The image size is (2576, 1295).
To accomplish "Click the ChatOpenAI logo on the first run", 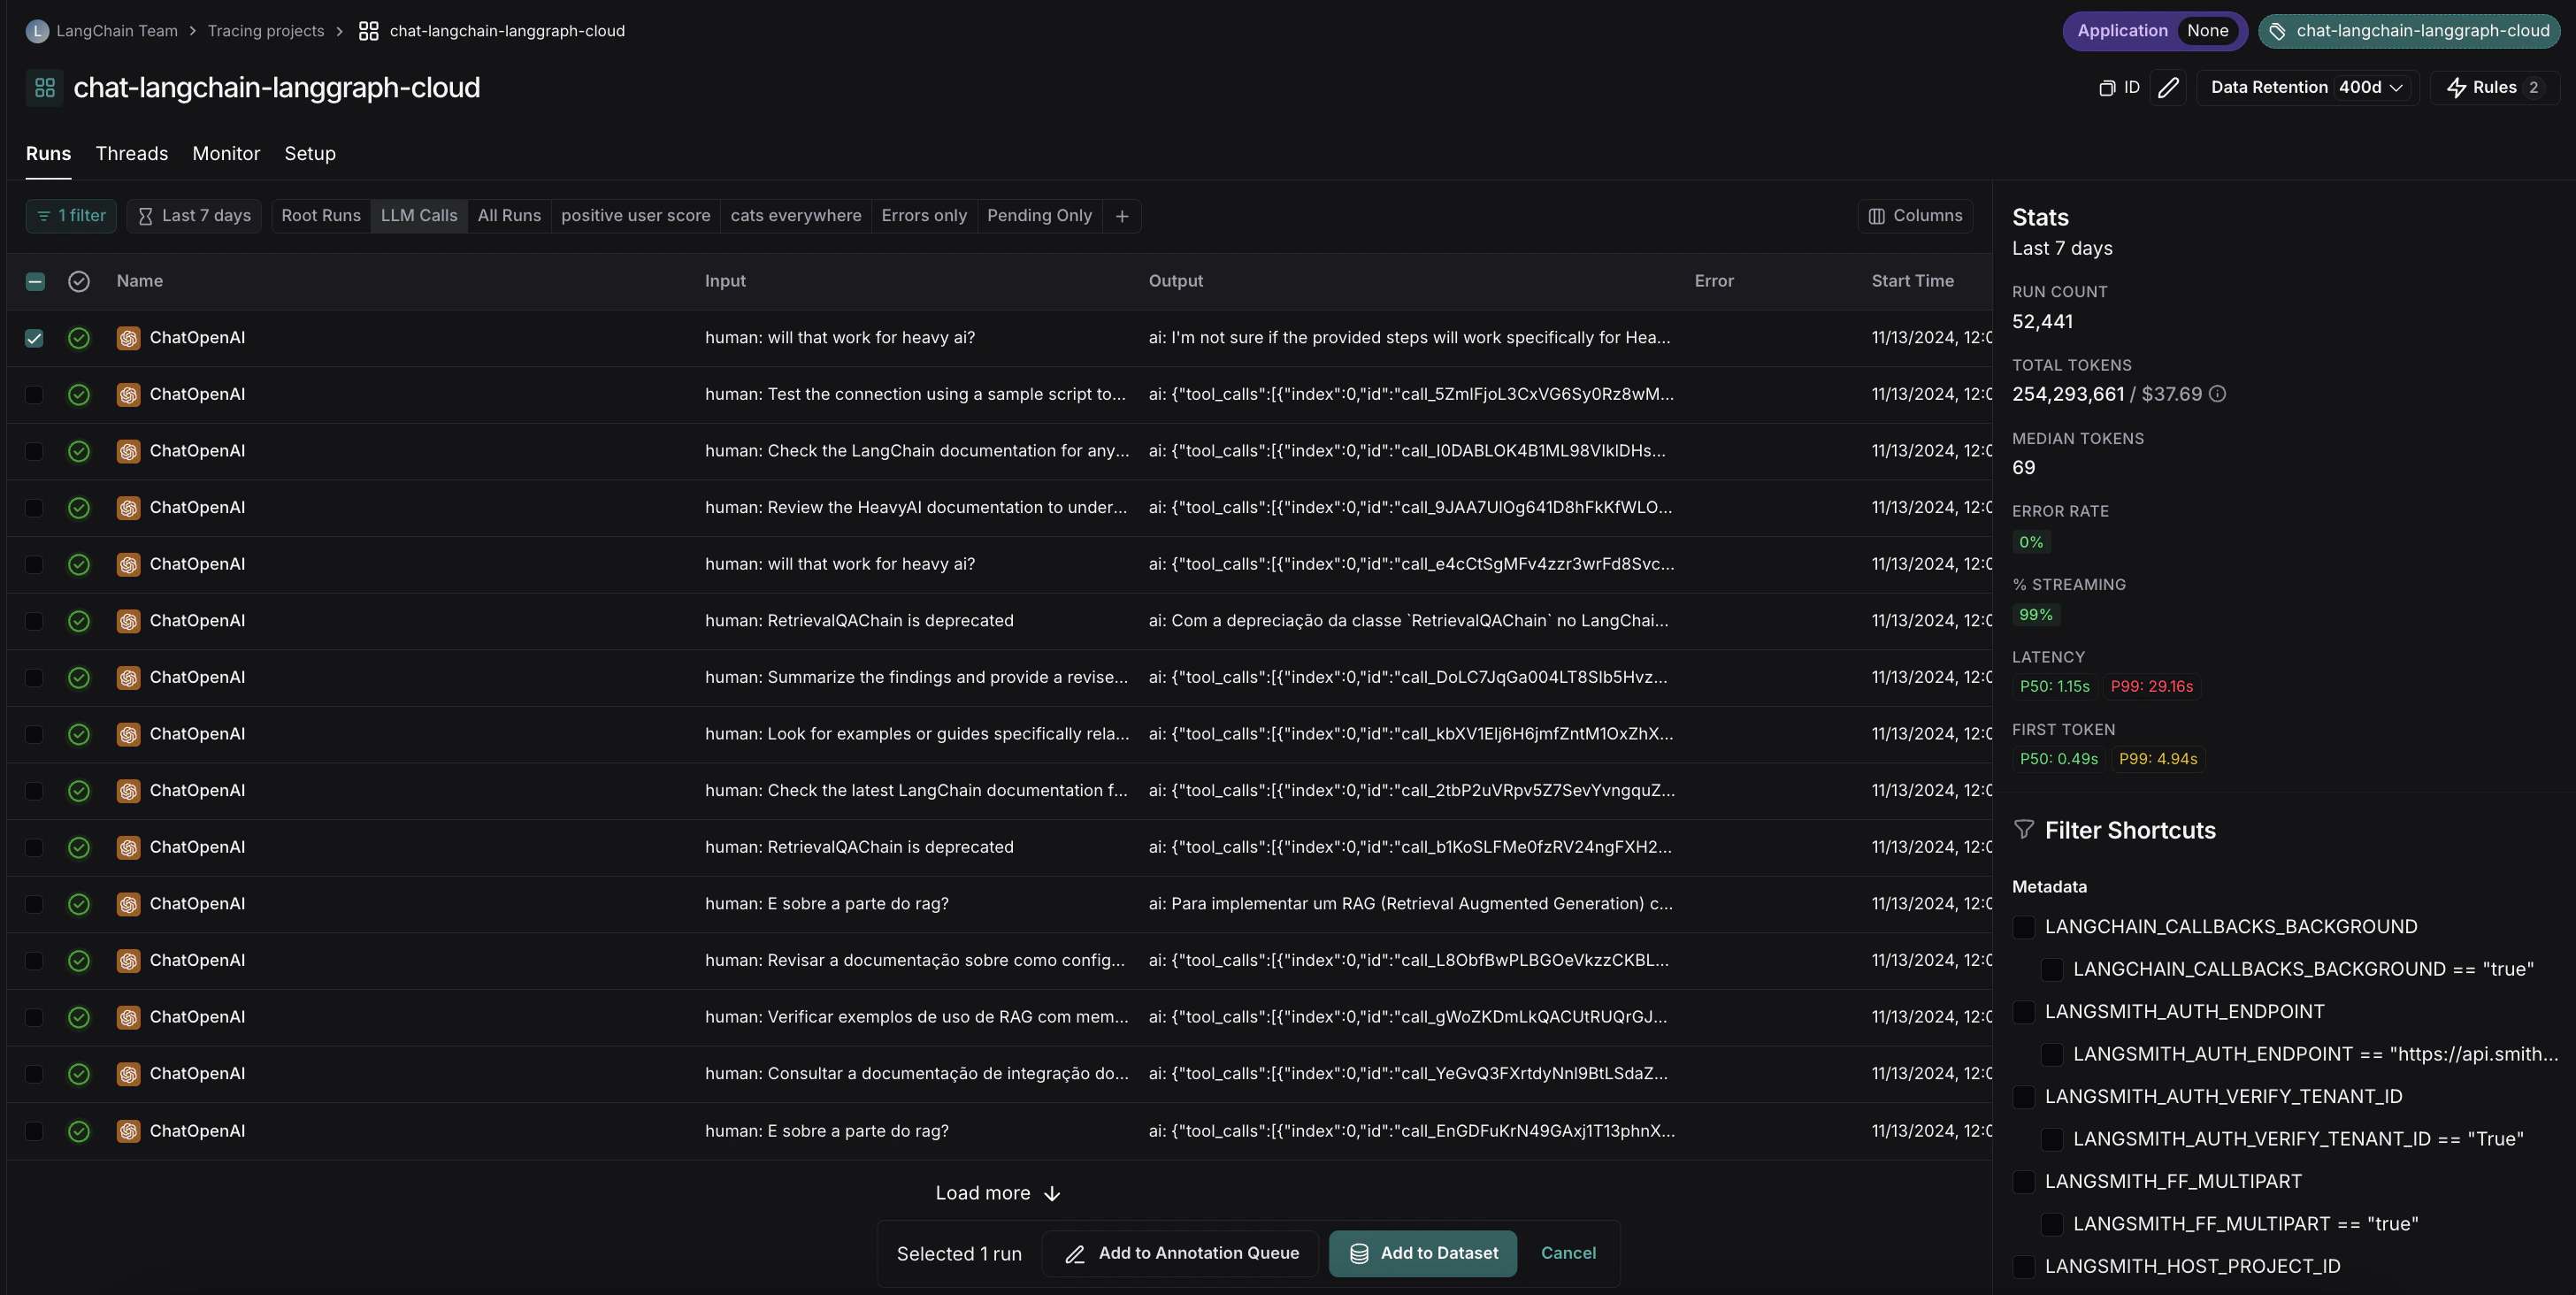I will [129, 337].
